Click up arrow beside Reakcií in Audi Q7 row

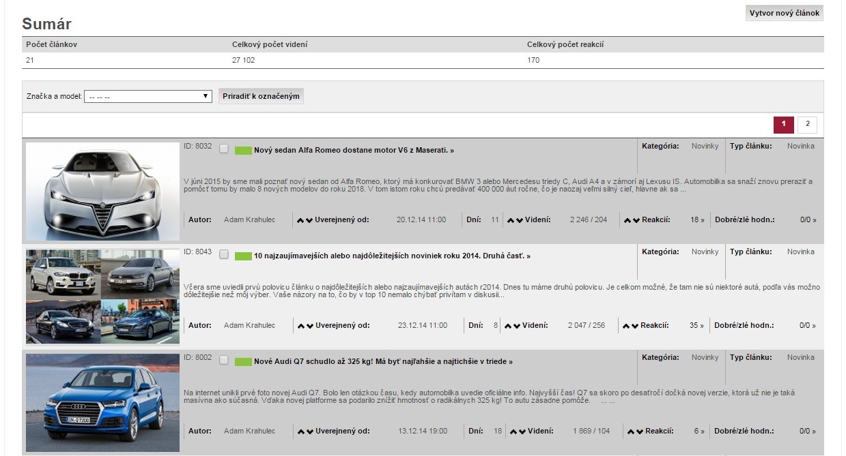pyautogui.click(x=630, y=431)
